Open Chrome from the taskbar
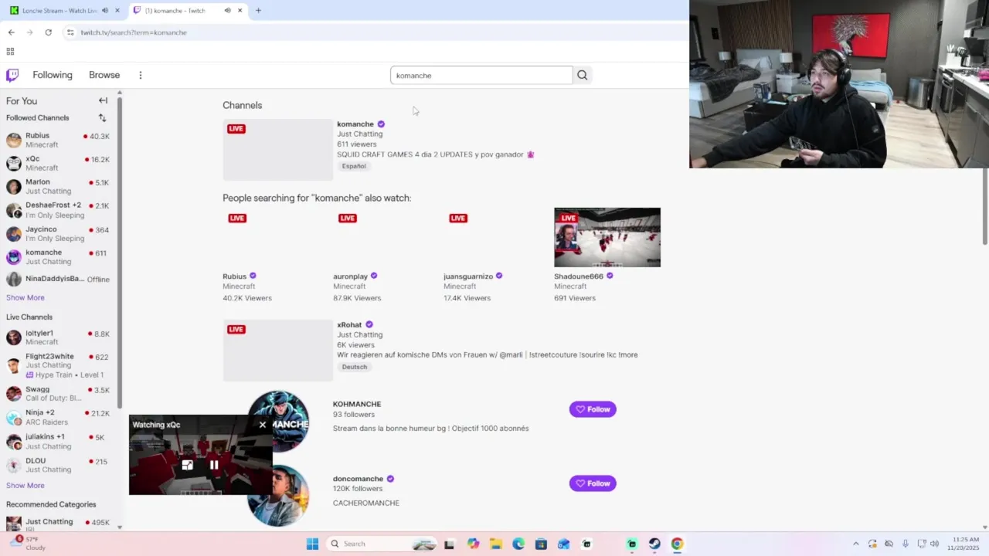Image resolution: width=989 pixels, height=556 pixels. coord(677,544)
